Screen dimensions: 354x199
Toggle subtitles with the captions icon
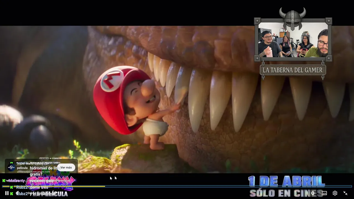pyautogui.click(x=324, y=193)
